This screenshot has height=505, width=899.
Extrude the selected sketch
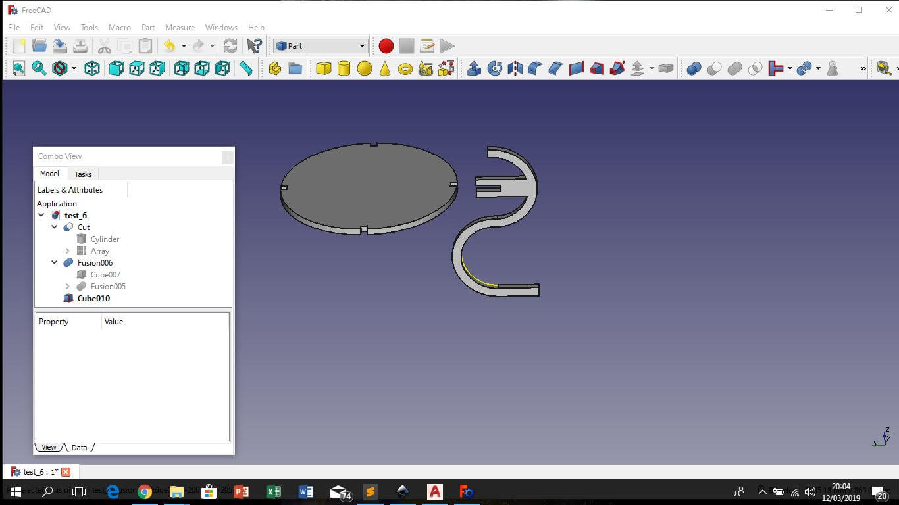(x=474, y=68)
